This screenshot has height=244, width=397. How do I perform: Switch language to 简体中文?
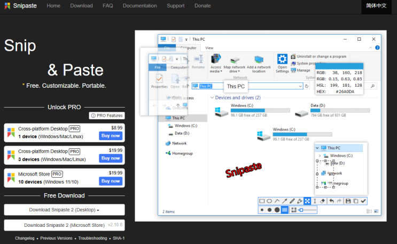[x=376, y=6]
